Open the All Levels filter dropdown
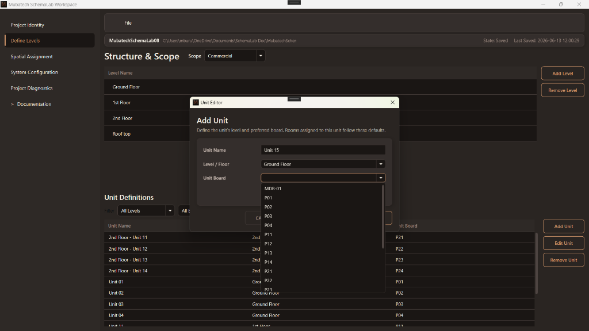589x331 pixels. (146, 211)
